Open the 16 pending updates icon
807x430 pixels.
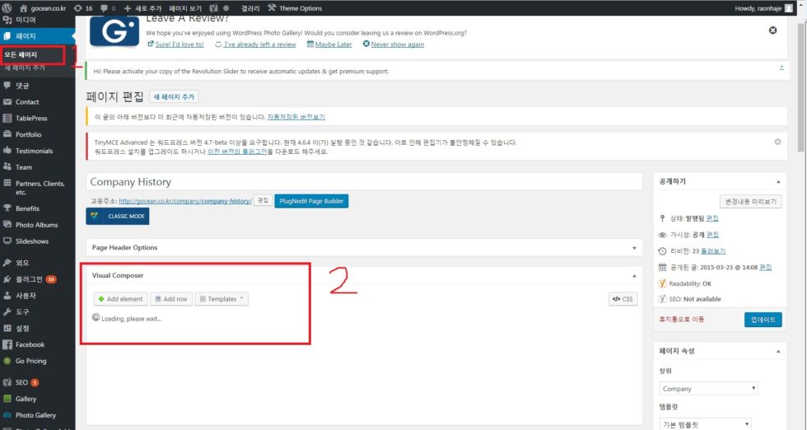83,8
